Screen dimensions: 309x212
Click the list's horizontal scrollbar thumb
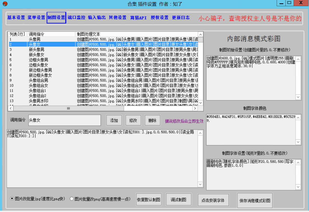(x=69, y=109)
